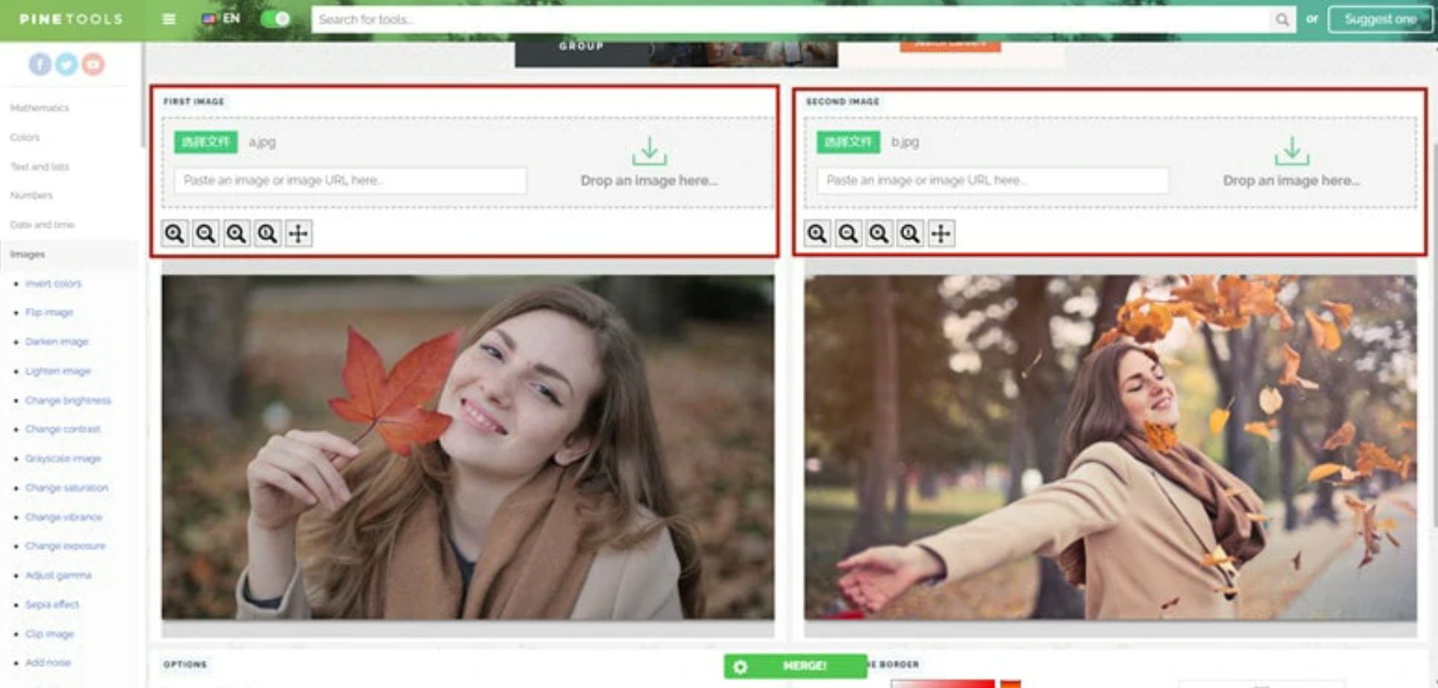Open the options gear on the MERGE button

coord(741,666)
